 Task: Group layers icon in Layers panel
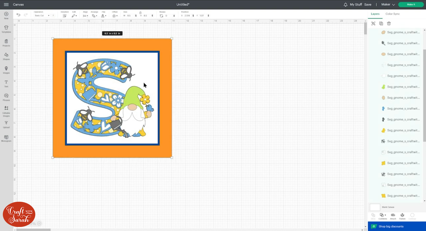pyautogui.click(x=373, y=23)
